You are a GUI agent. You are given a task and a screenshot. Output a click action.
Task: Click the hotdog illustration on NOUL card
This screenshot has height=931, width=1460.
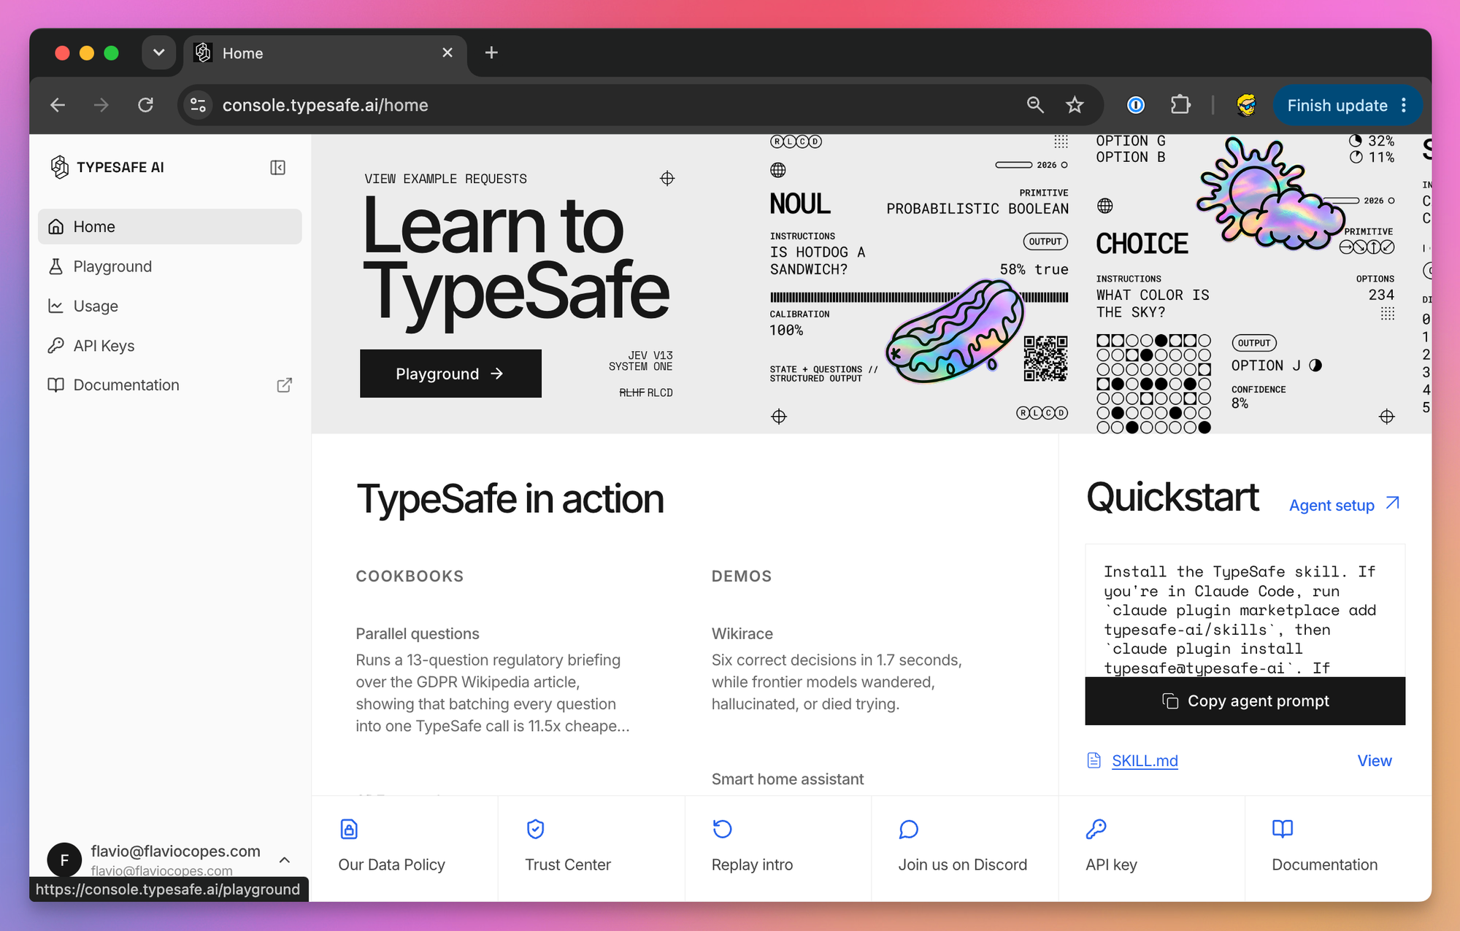[956, 333]
